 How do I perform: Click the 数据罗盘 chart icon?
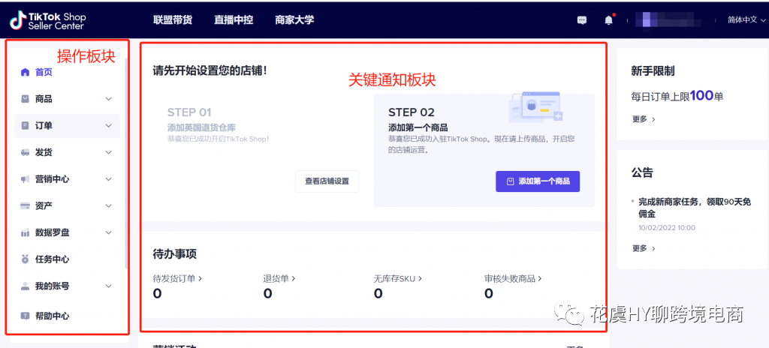pyautogui.click(x=25, y=232)
